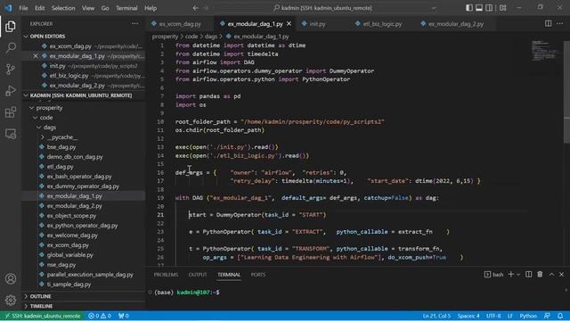
Task: Open the Terminal menu
Action: 126,8
